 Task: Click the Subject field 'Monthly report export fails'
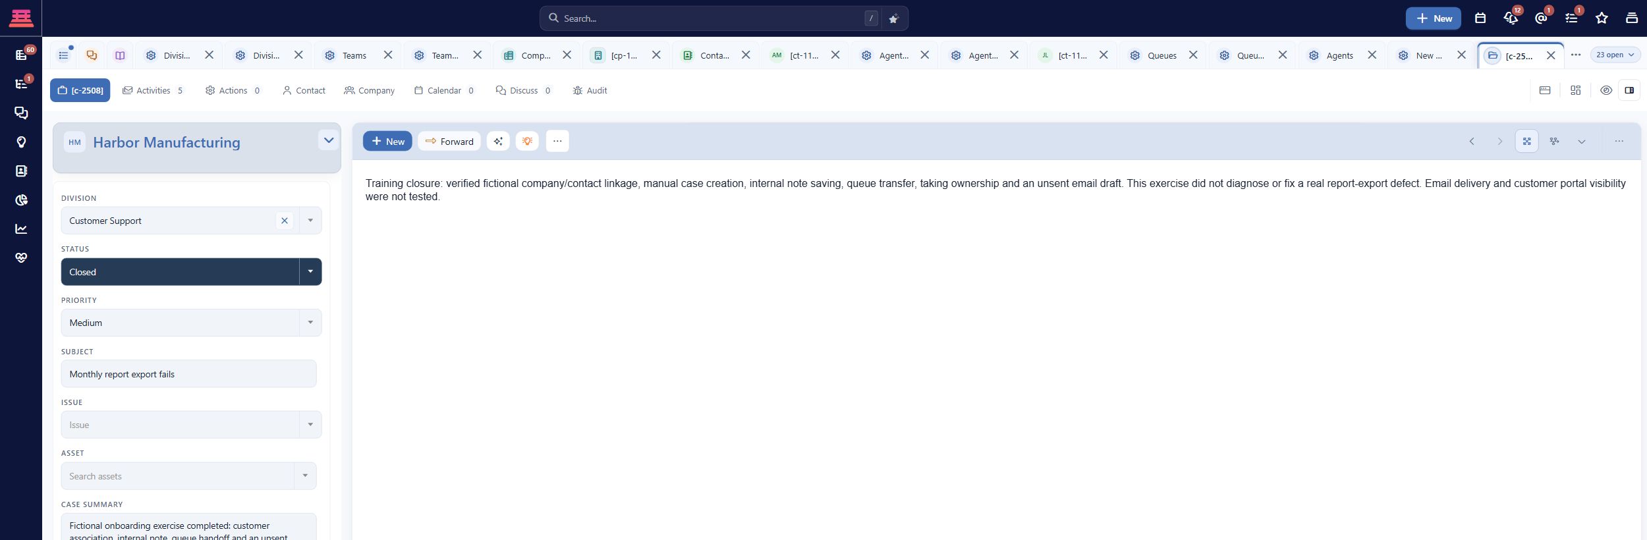[x=189, y=373]
